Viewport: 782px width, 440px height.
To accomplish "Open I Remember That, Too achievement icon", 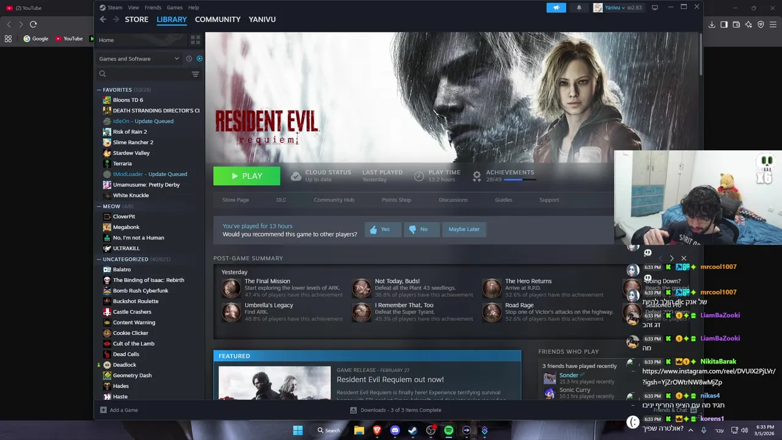I will point(362,312).
